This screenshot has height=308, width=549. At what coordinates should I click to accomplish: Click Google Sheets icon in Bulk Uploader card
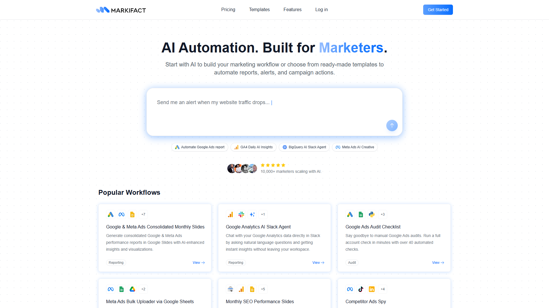coord(122,289)
